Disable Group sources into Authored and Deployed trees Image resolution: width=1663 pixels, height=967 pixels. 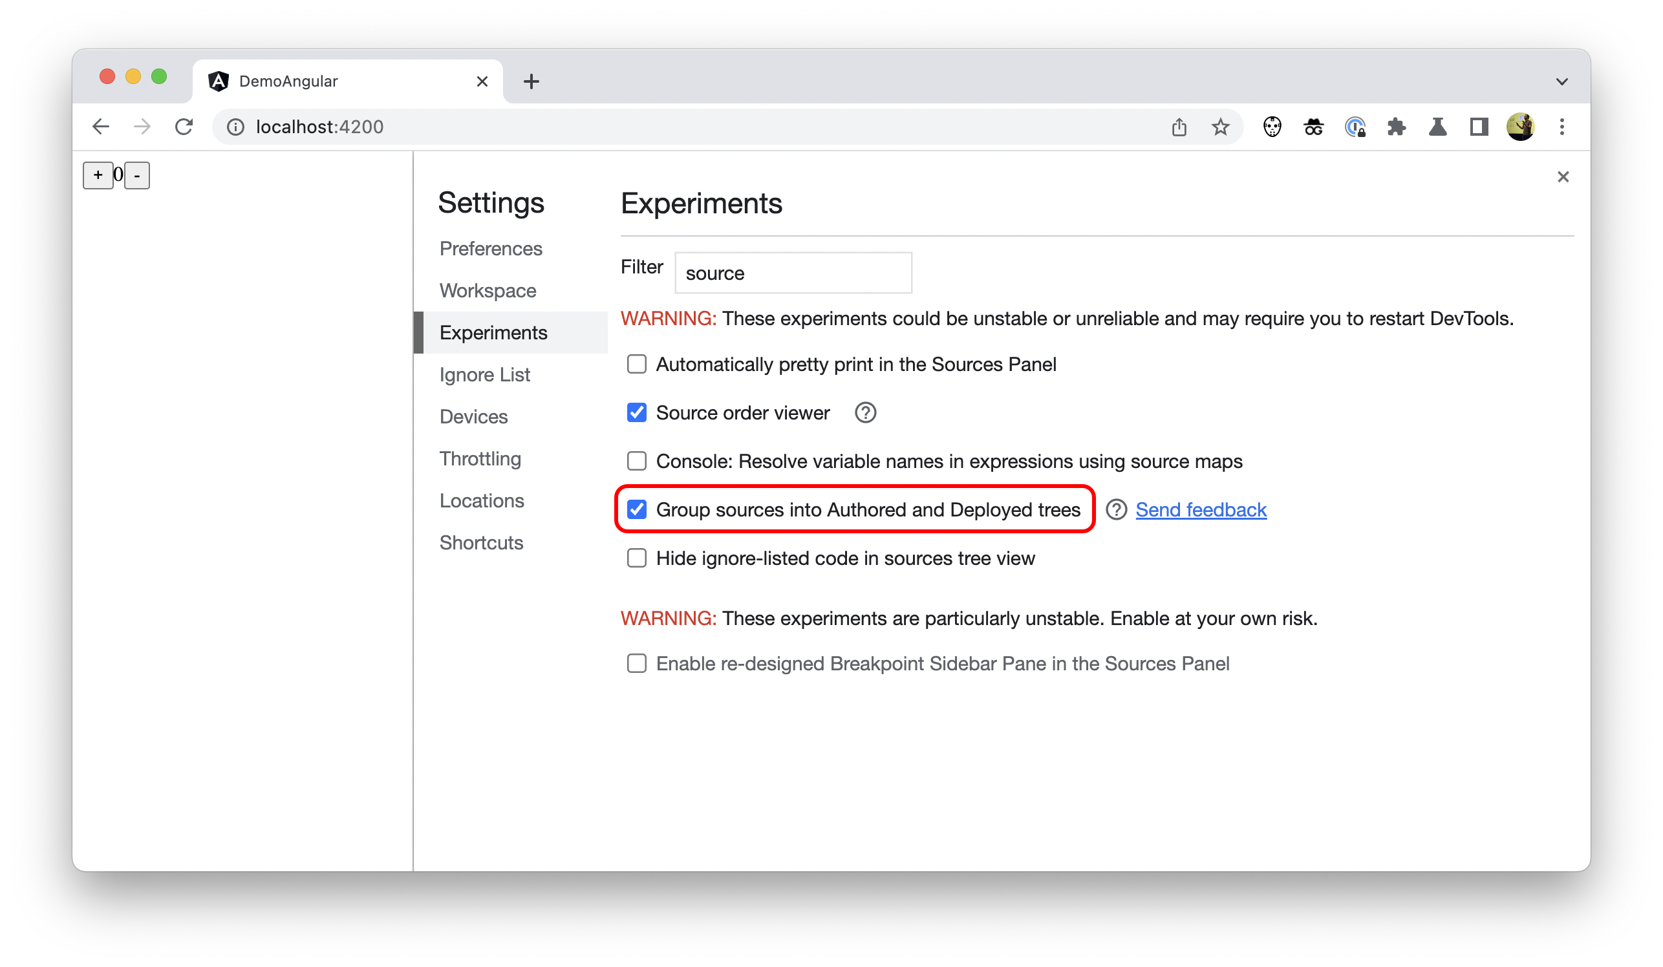click(636, 507)
